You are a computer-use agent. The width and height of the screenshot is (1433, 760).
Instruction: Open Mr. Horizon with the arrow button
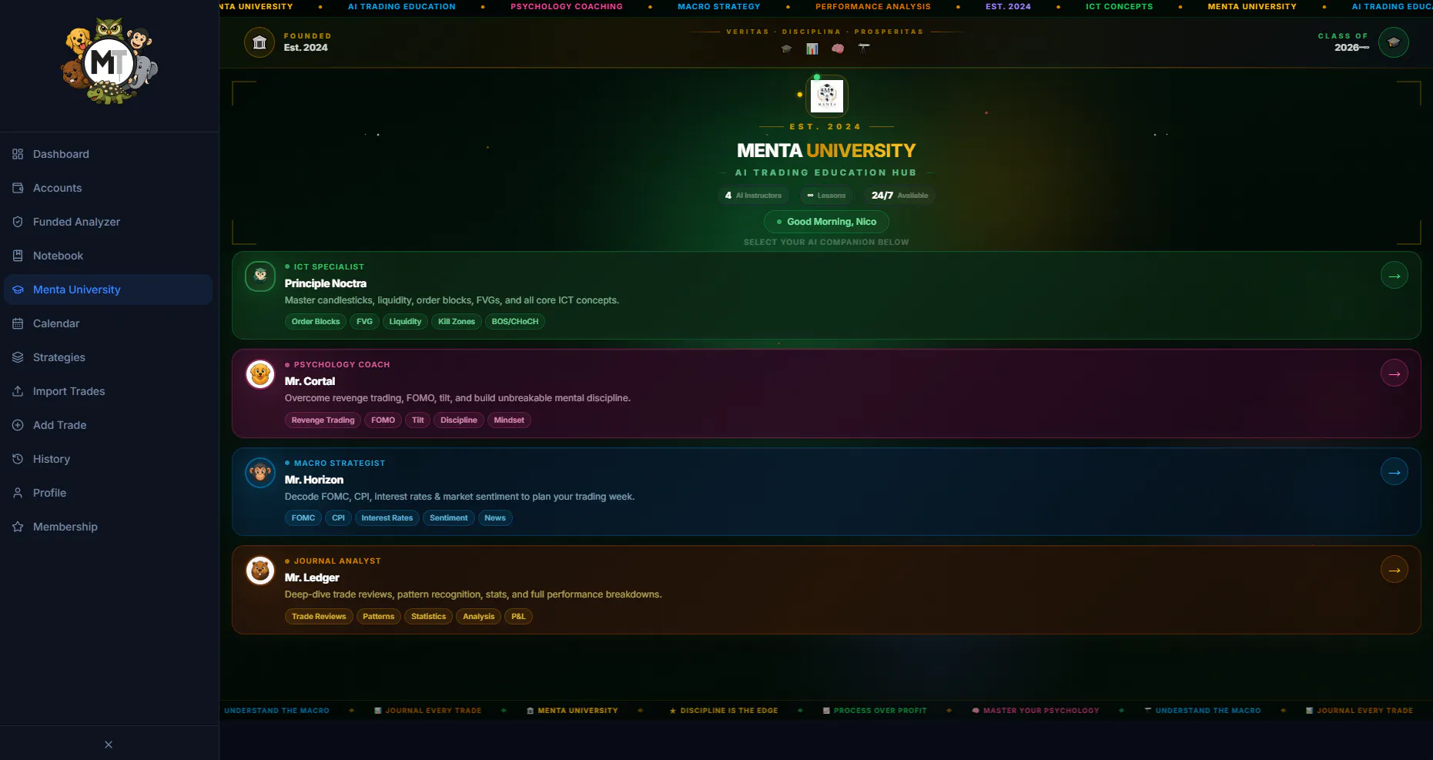point(1394,471)
